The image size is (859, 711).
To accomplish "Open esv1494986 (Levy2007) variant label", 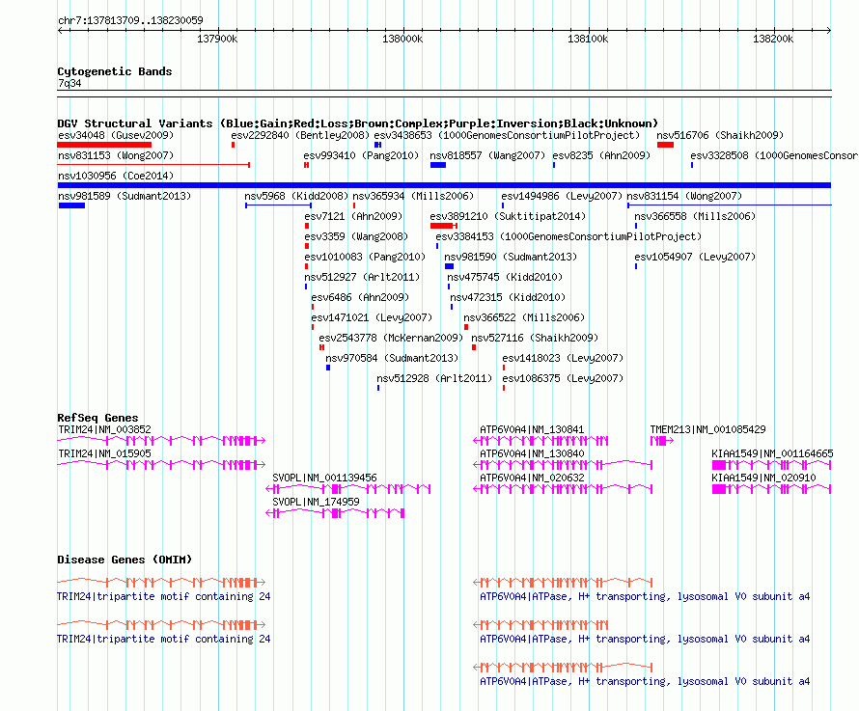I will point(562,196).
